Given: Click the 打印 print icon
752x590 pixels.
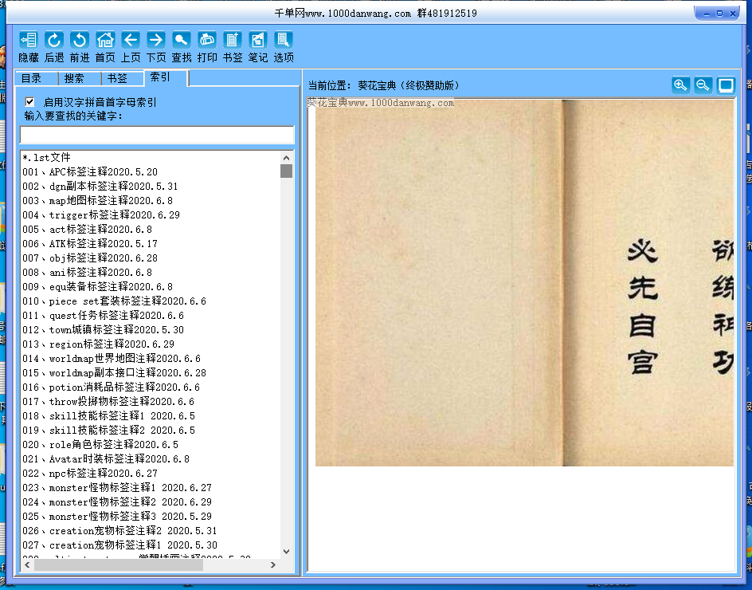Looking at the screenshot, I should pos(206,41).
